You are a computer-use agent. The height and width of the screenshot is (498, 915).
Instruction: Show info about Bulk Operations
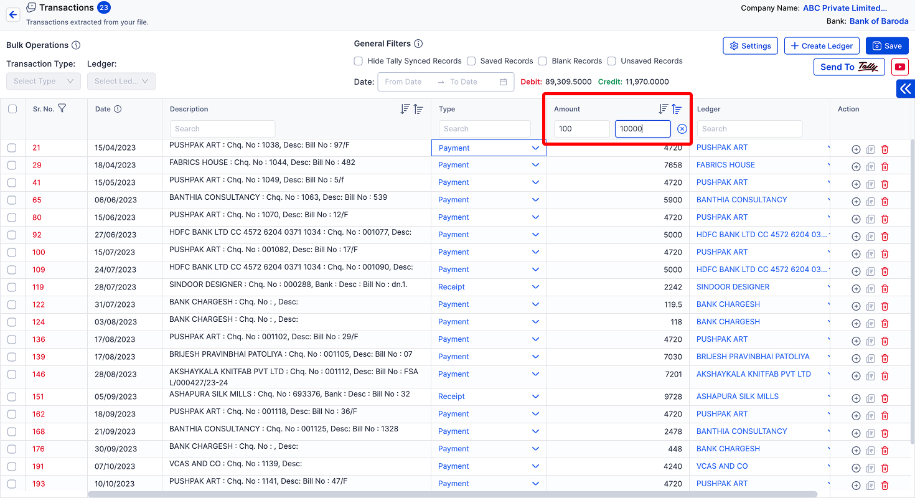[76, 45]
